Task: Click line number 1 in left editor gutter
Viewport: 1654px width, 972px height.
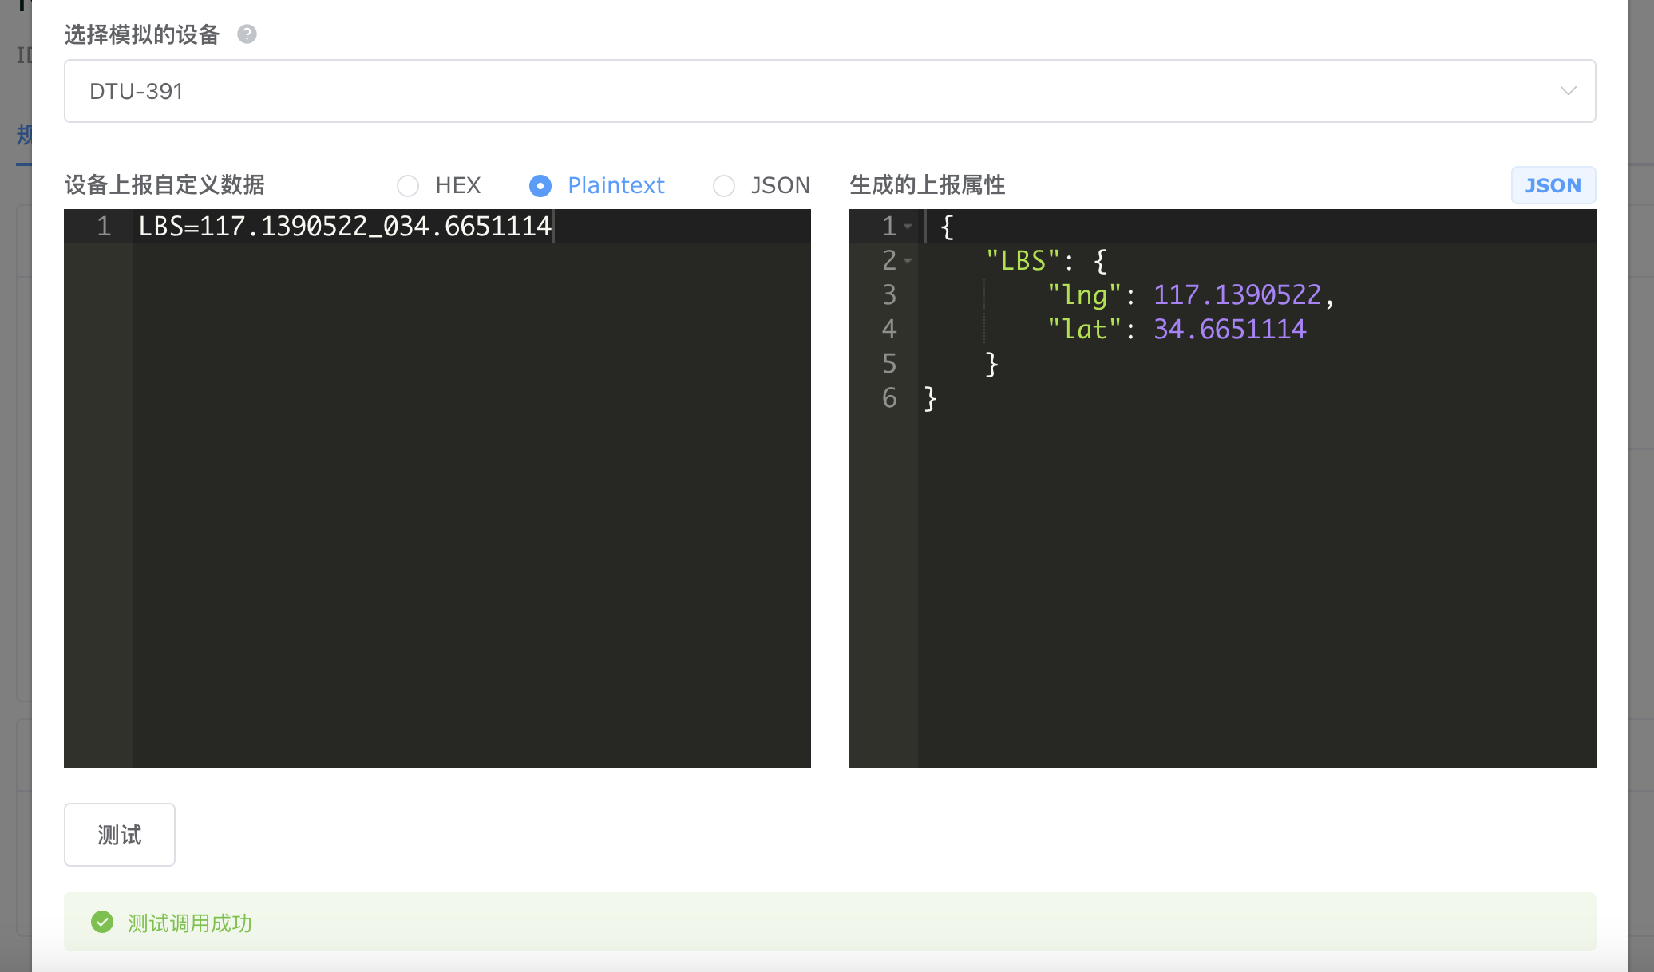Action: pos(104,227)
